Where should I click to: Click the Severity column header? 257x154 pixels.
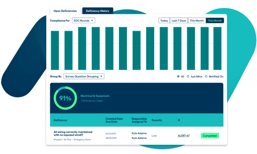[157, 120]
